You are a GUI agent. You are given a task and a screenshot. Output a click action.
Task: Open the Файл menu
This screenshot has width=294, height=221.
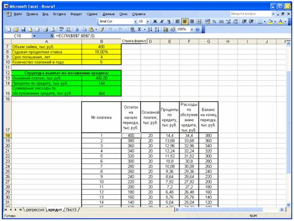(18, 14)
